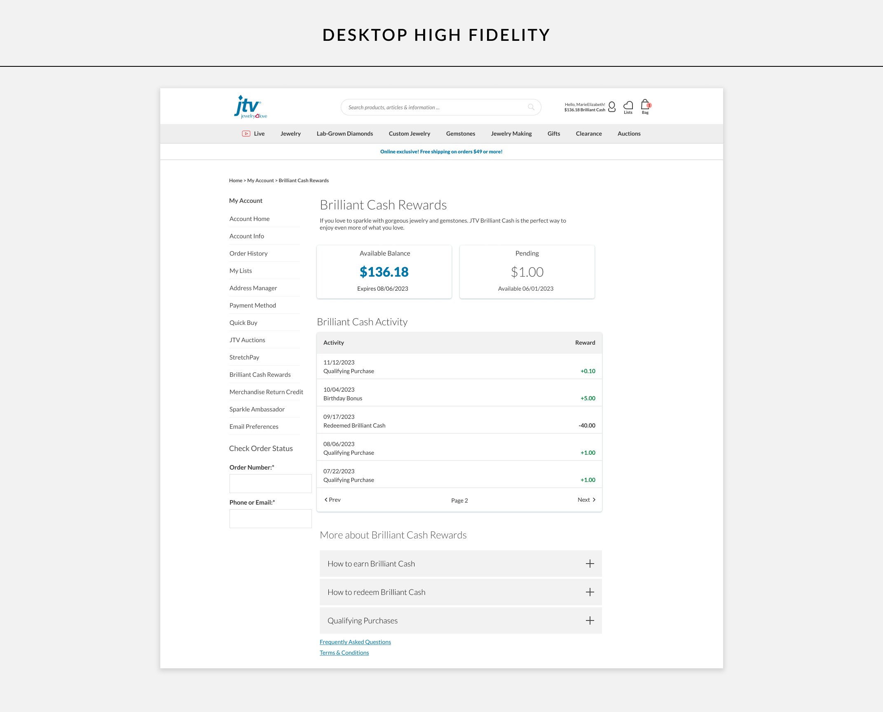Click the Phone or Email input field
Screen dimensions: 883x712
[270, 519]
